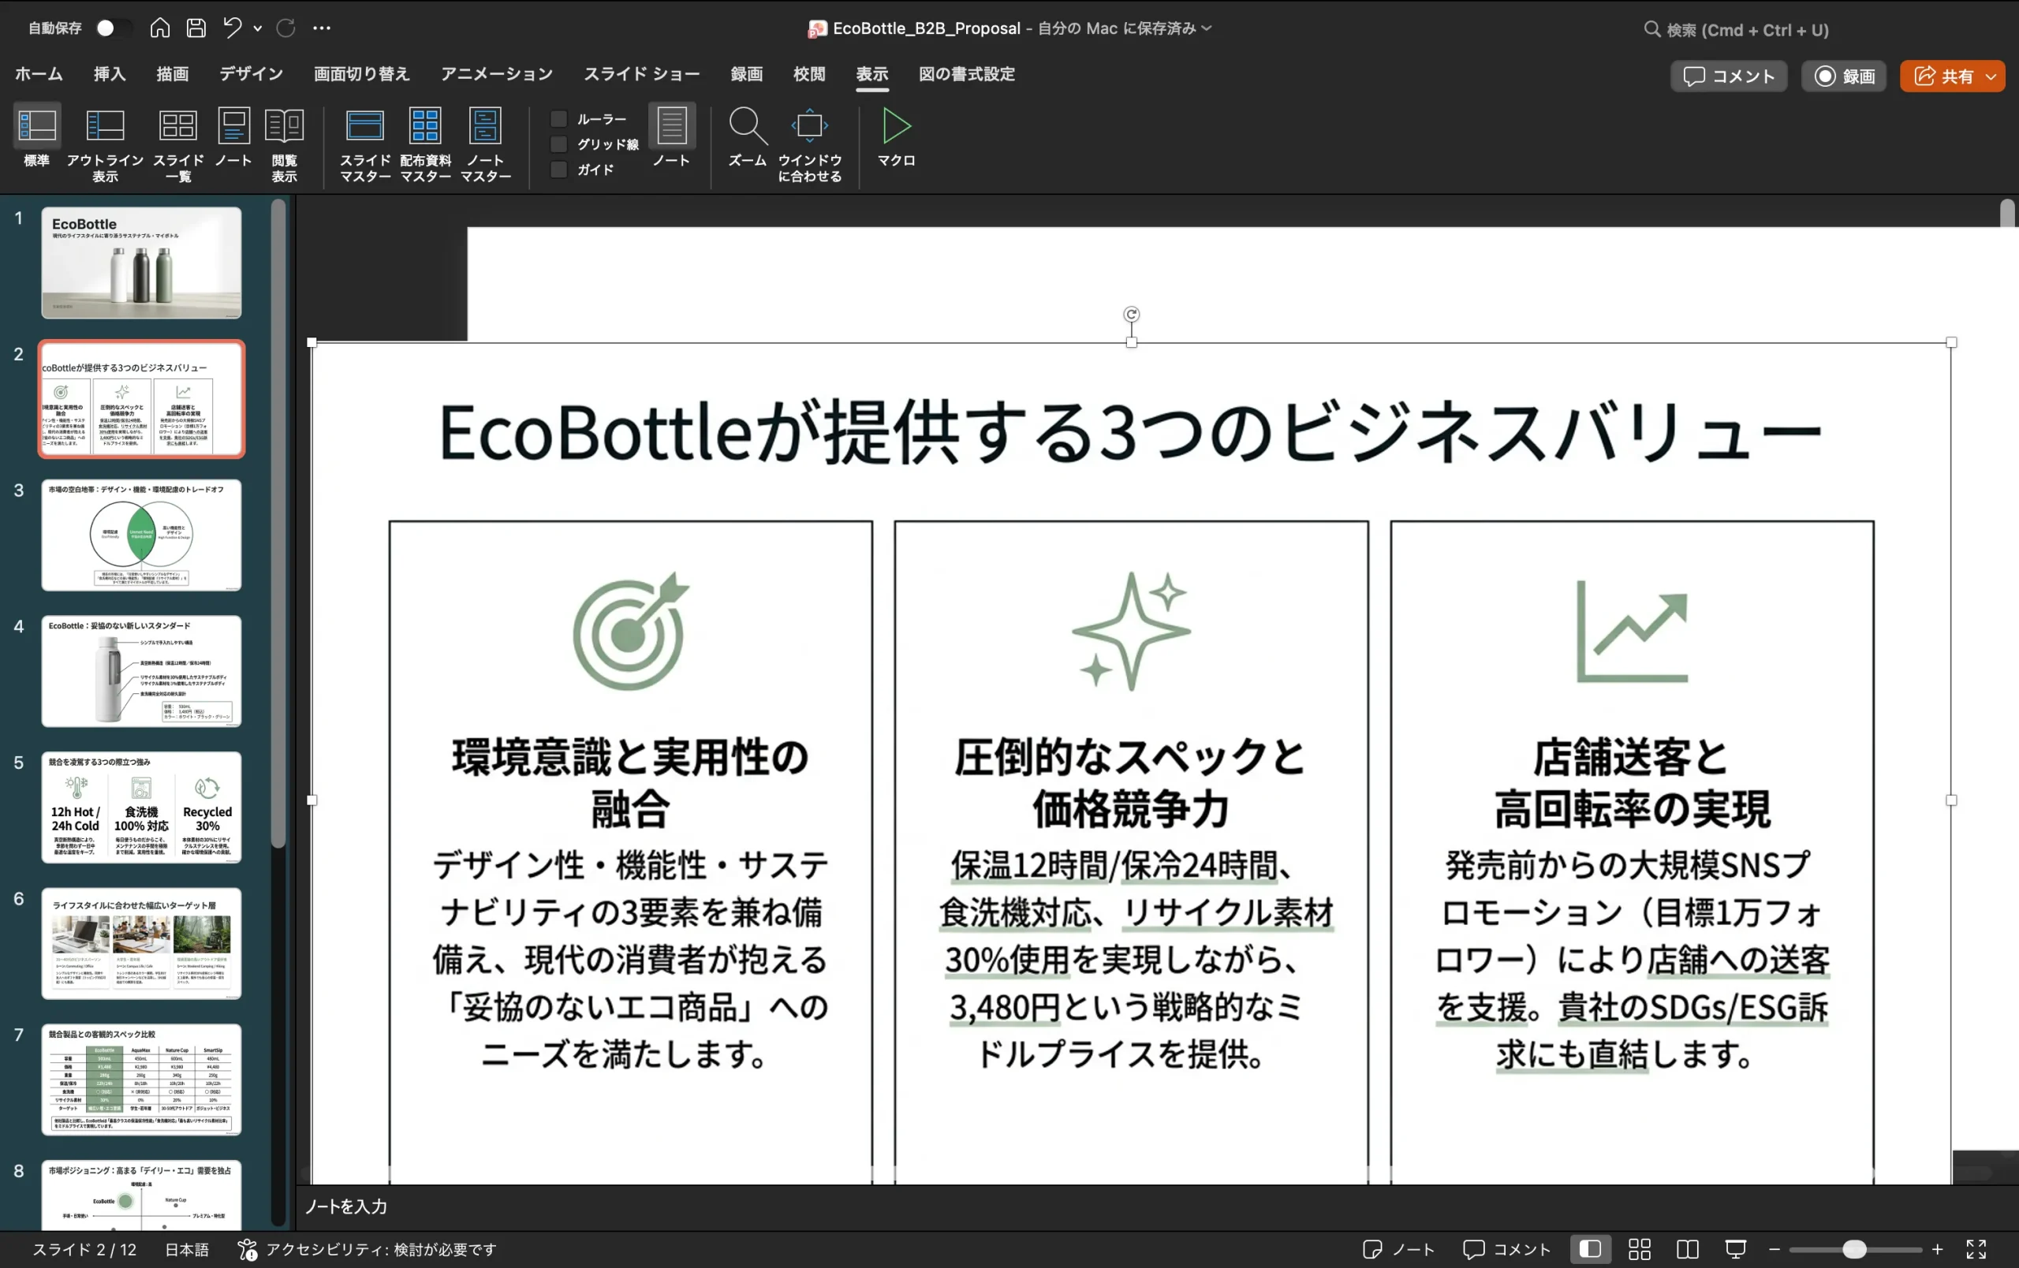Image resolution: width=2019 pixels, height=1268 pixels.
Task: Open the Animations (アニメーション) tab
Action: [496, 74]
